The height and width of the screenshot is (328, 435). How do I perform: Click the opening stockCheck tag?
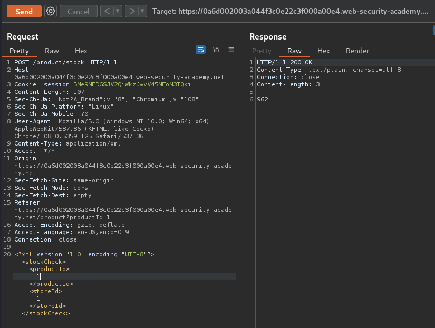point(44,262)
